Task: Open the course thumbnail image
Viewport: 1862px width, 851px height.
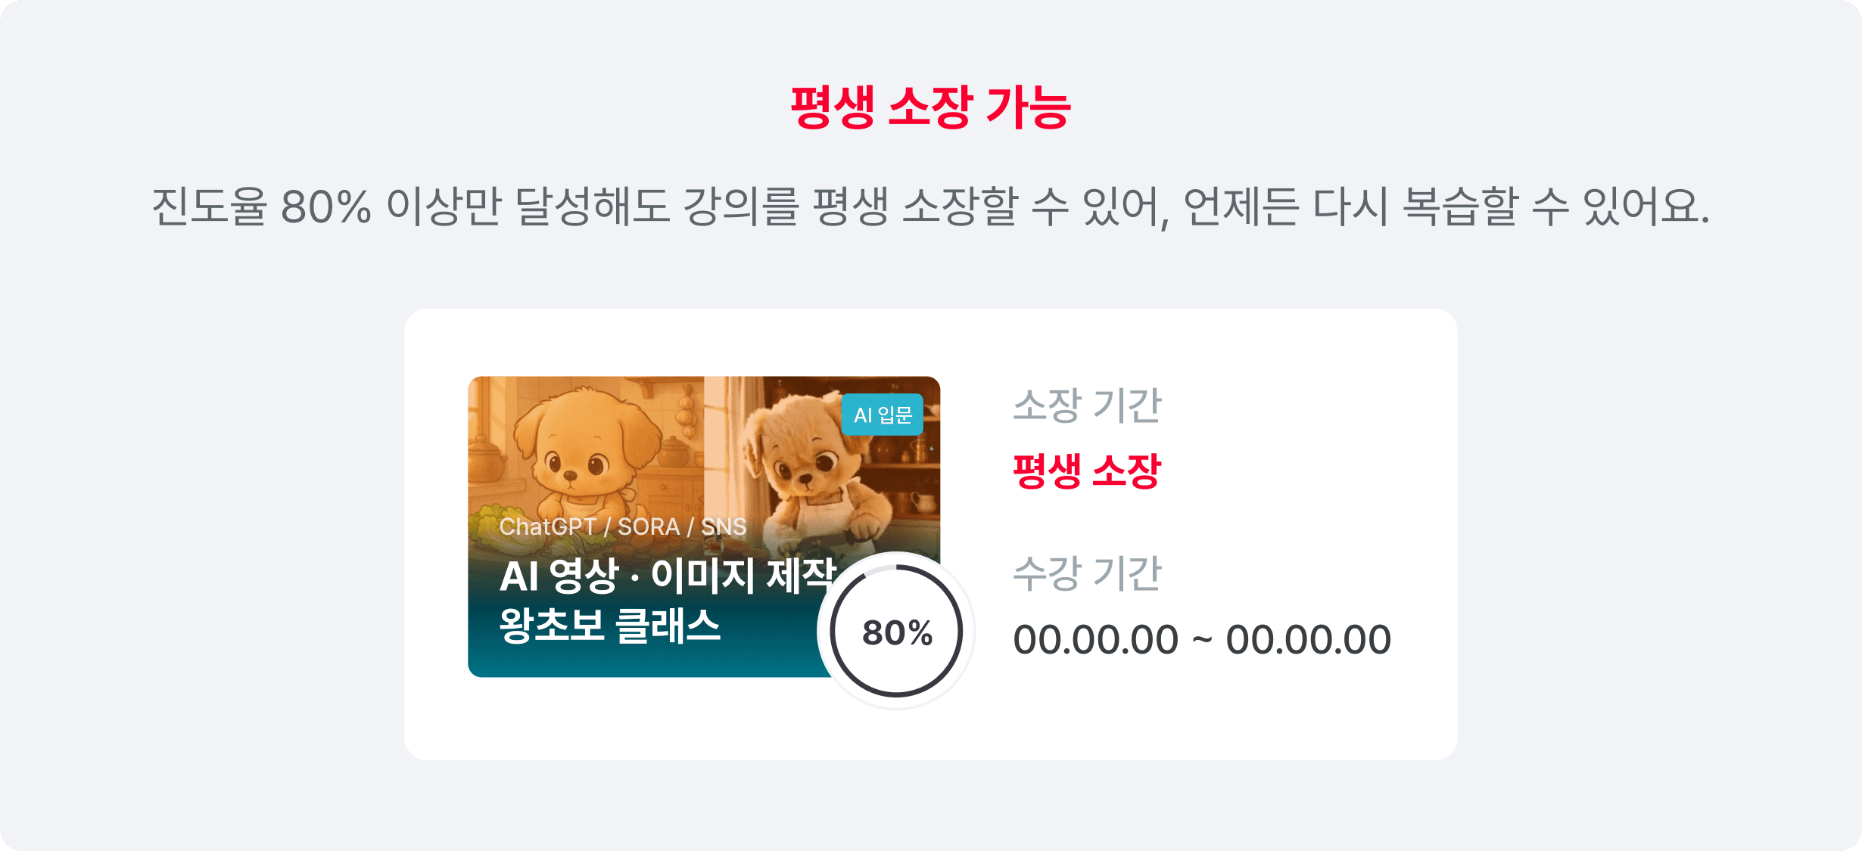Action: point(704,526)
